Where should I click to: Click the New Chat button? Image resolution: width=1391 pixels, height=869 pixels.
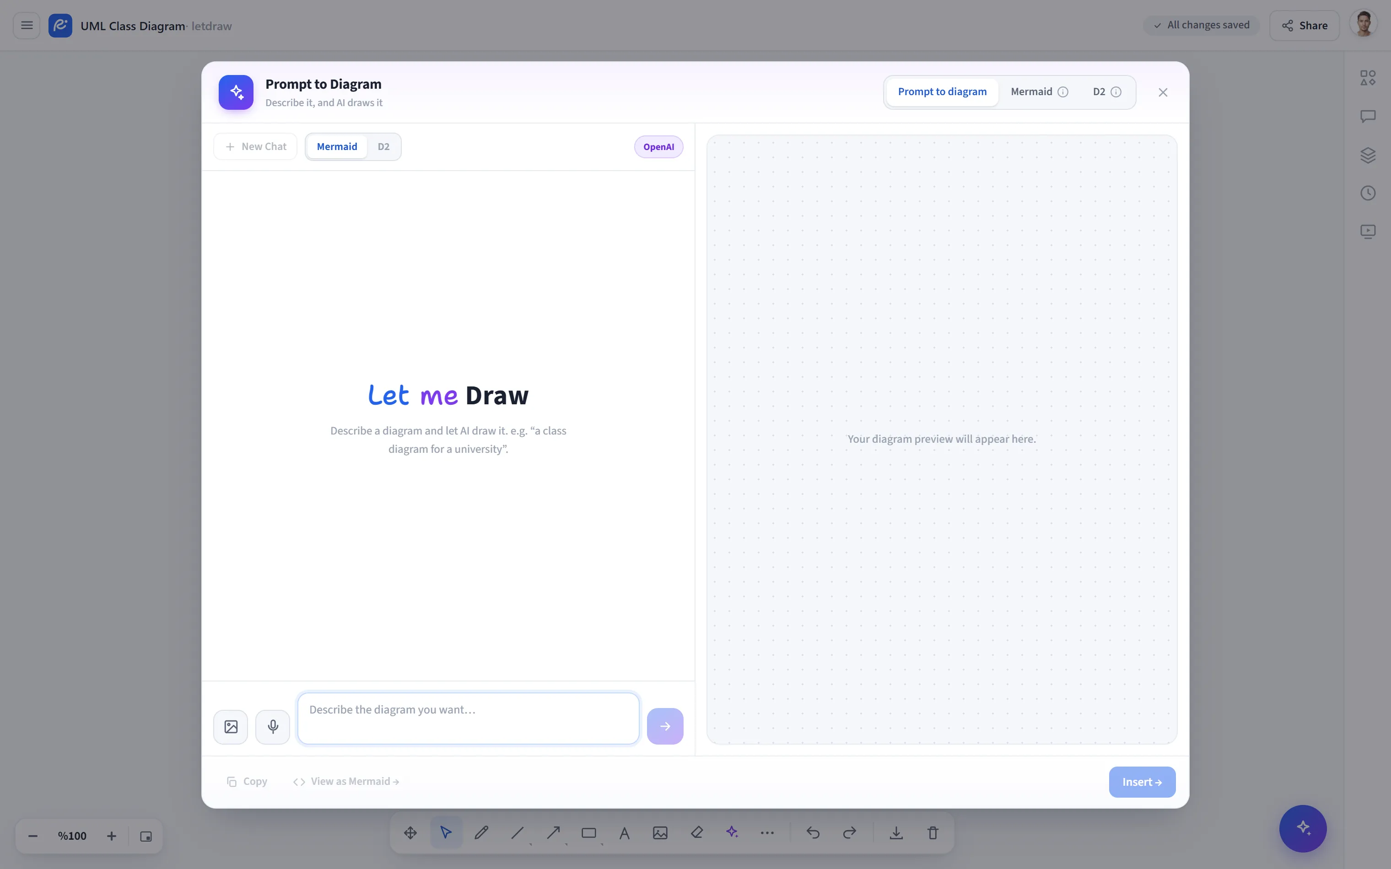[255, 146]
